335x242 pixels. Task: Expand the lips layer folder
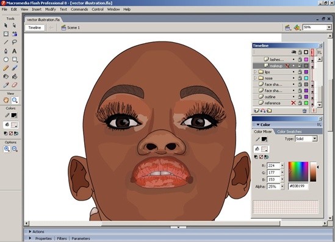pyautogui.click(x=255, y=72)
